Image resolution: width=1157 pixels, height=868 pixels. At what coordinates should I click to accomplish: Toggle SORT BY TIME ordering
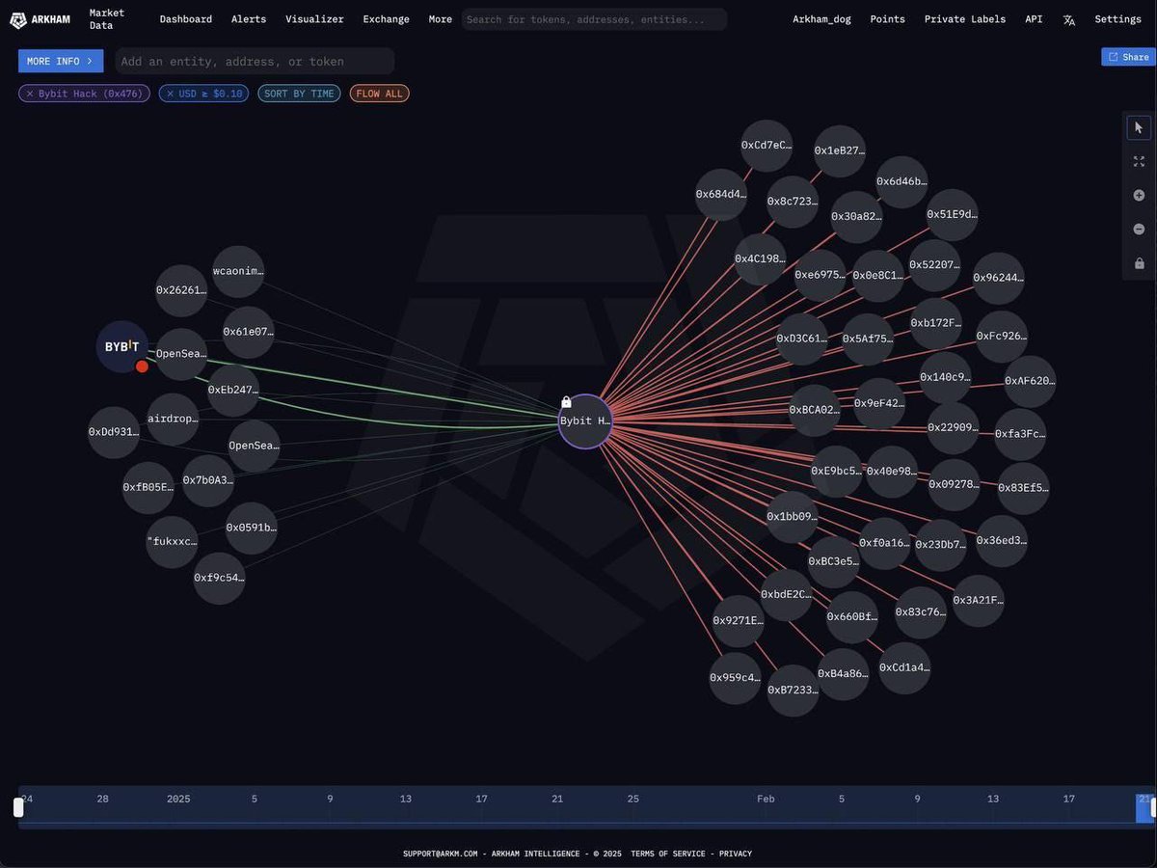(x=299, y=94)
